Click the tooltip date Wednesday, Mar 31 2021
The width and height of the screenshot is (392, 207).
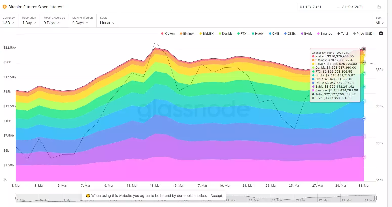click(330, 53)
